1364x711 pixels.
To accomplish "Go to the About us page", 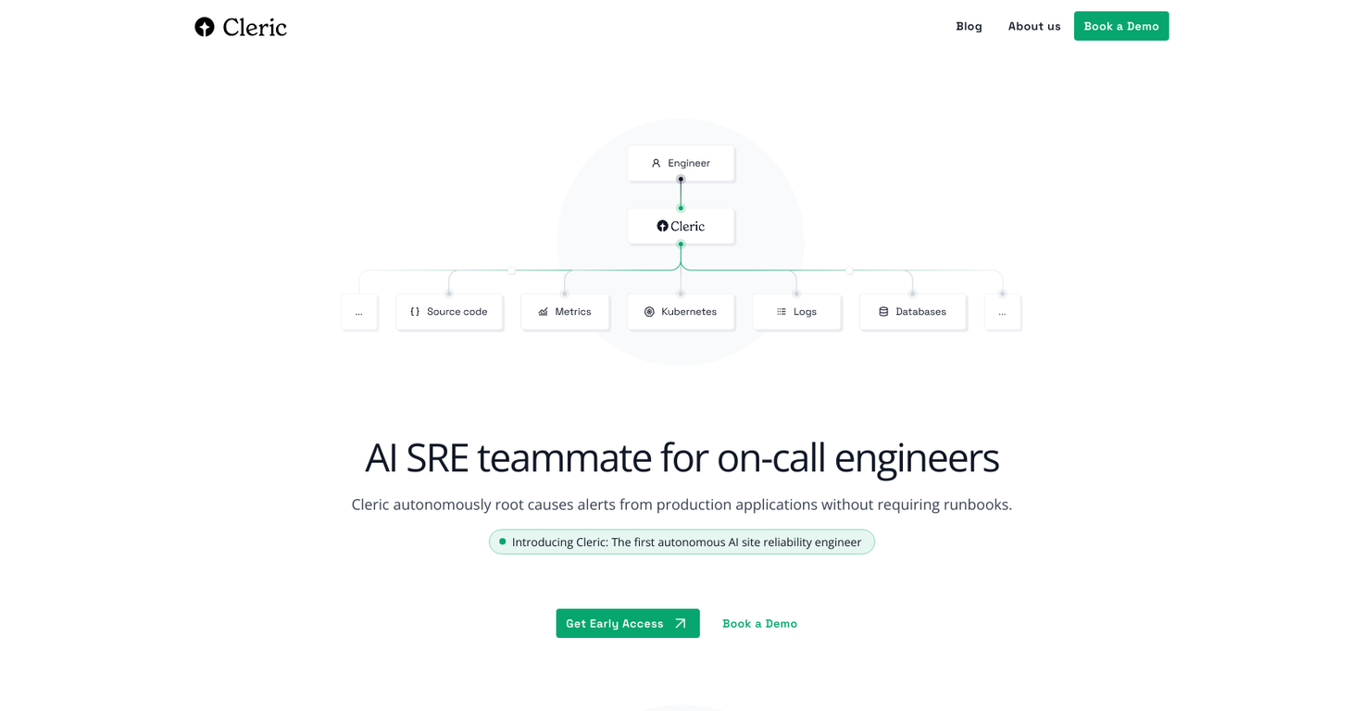I will (x=1034, y=26).
